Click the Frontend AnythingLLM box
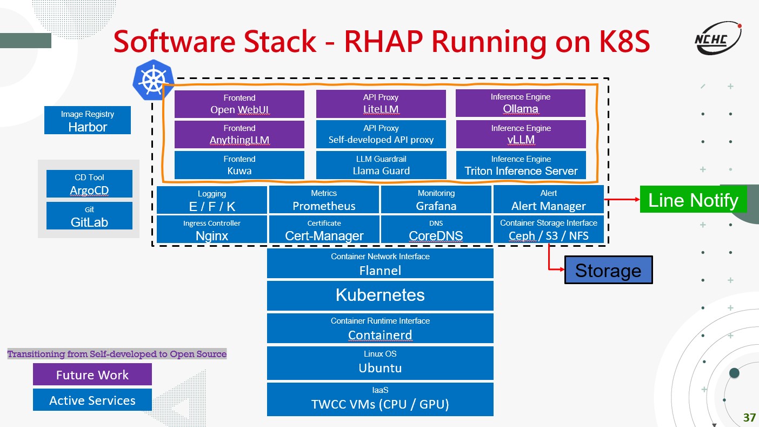759x427 pixels. (239, 134)
